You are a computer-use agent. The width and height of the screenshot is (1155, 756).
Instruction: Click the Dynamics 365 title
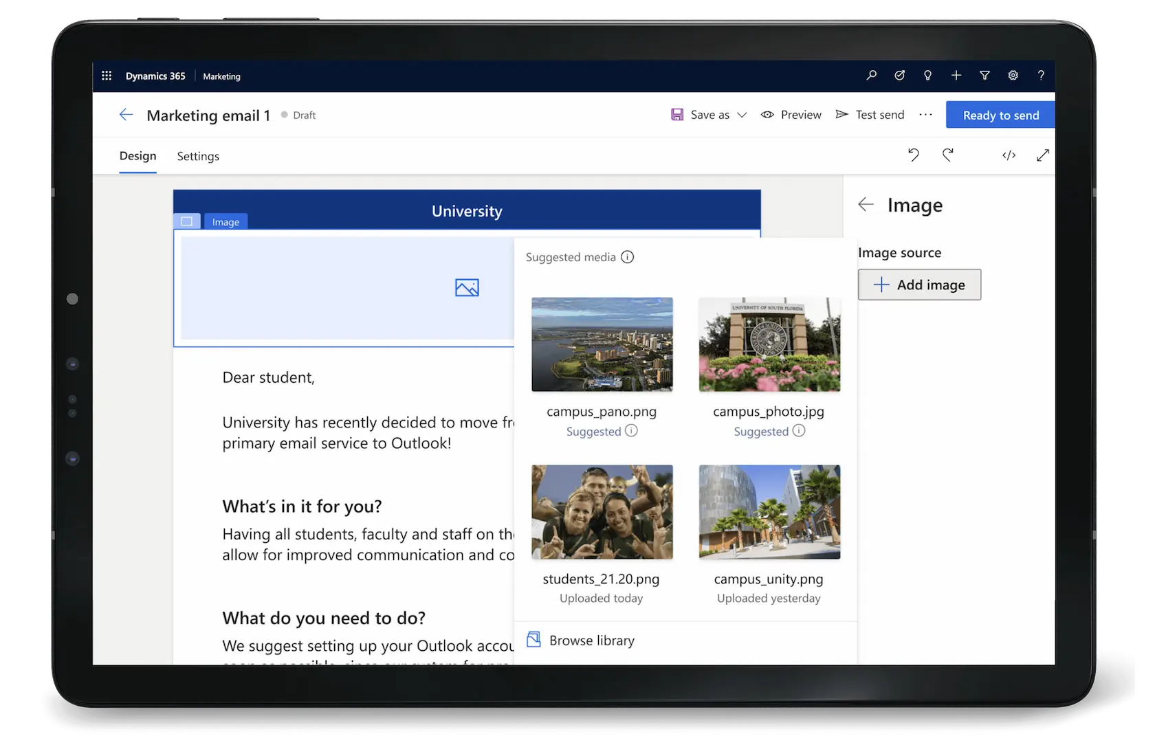click(x=155, y=76)
